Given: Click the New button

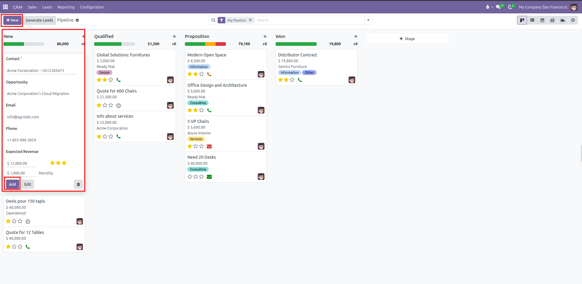Looking at the screenshot, I should tap(12, 20).
